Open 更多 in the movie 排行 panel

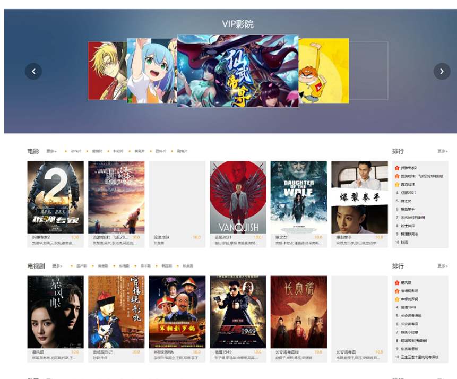[x=442, y=151]
